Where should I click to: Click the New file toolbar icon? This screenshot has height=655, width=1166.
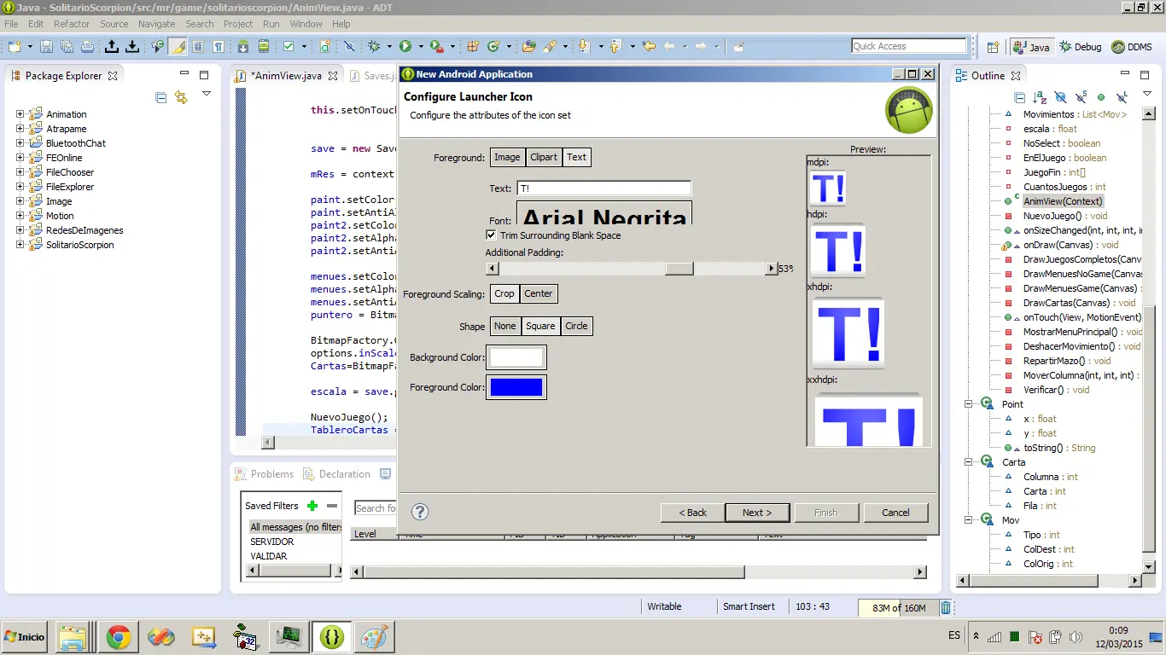(x=15, y=47)
